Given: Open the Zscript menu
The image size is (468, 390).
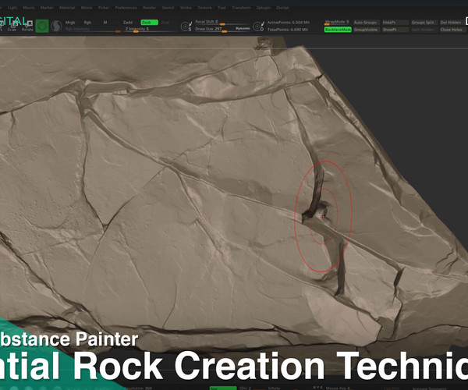Looking at the screenshot, I should [x=282, y=8].
